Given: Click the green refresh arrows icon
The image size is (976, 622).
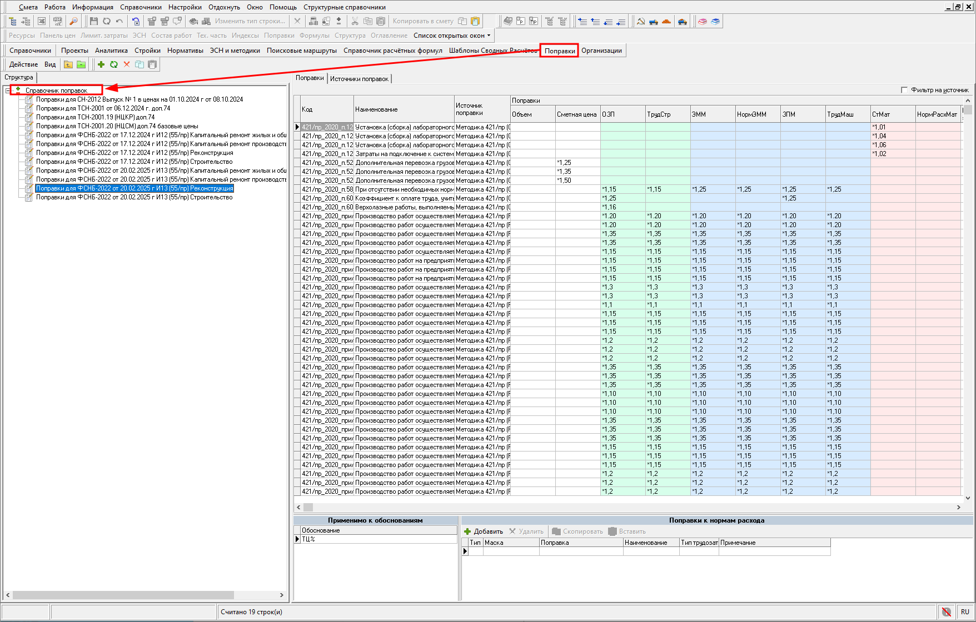Looking at the screenshot, I should point(114,64).
